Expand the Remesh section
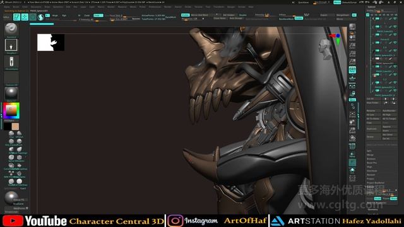Viewport: 404px width, 227px height. click(371, 175)
